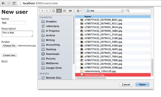Select file n789775432_2079415_3985.jpg
Image resolution: width=161 pixels, height=97 pixels.
point(113,42)
